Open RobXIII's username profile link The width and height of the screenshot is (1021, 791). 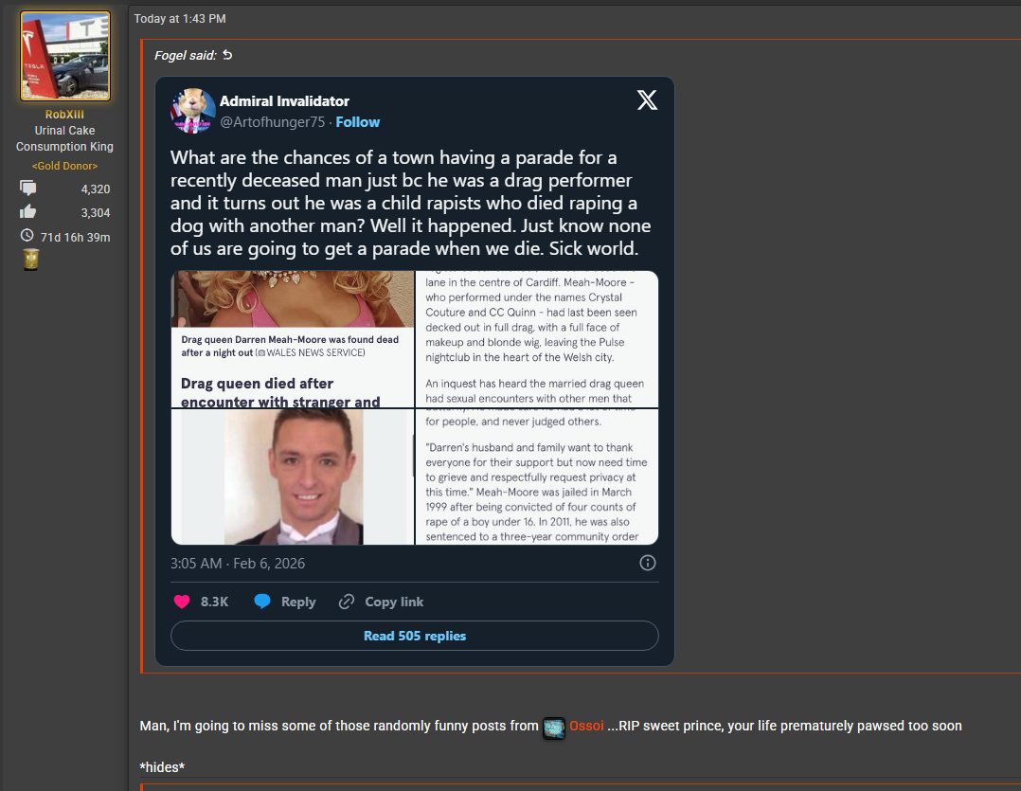[x=64, y=115]
